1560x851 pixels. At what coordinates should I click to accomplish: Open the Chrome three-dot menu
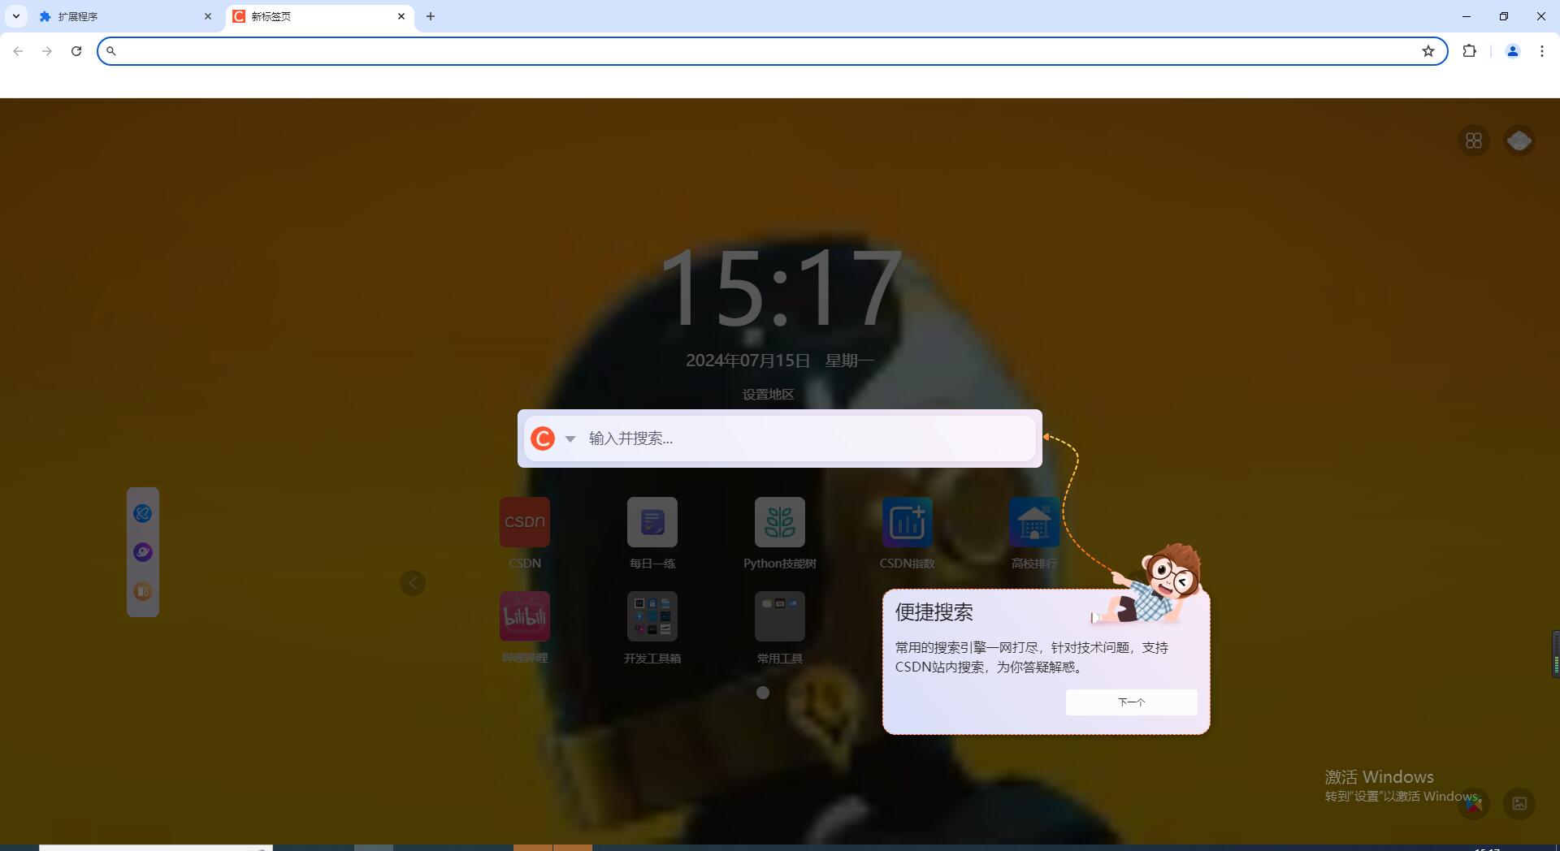[1541, 50]
